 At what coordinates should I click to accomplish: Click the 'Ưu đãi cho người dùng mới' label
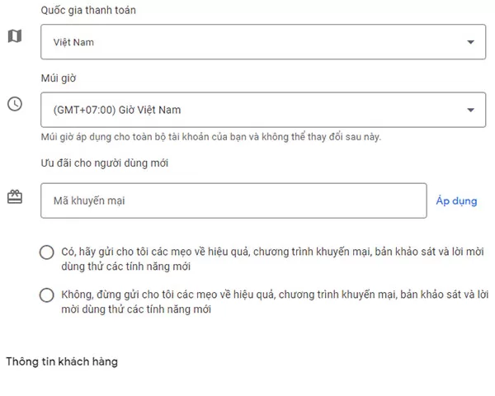105,163
